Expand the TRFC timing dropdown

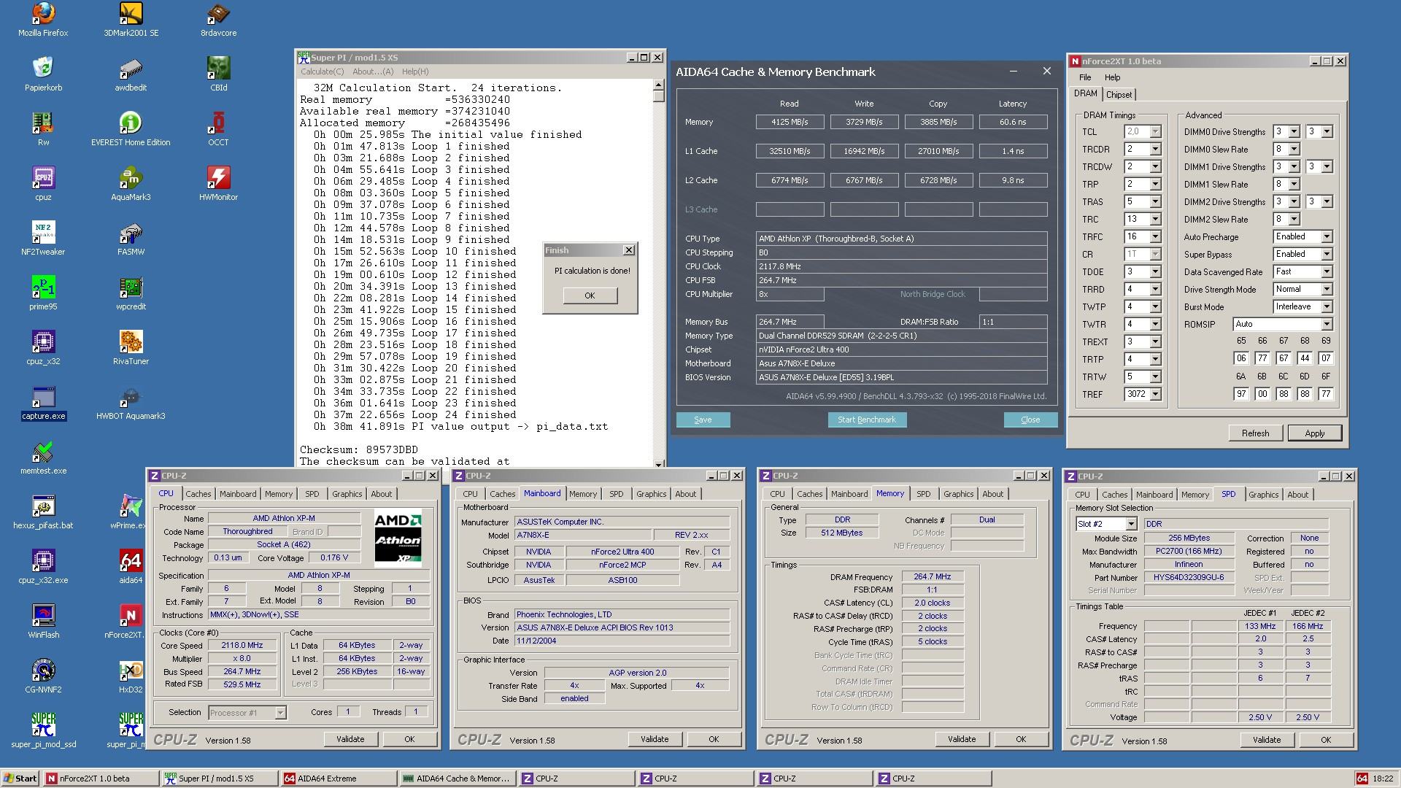1155,237
